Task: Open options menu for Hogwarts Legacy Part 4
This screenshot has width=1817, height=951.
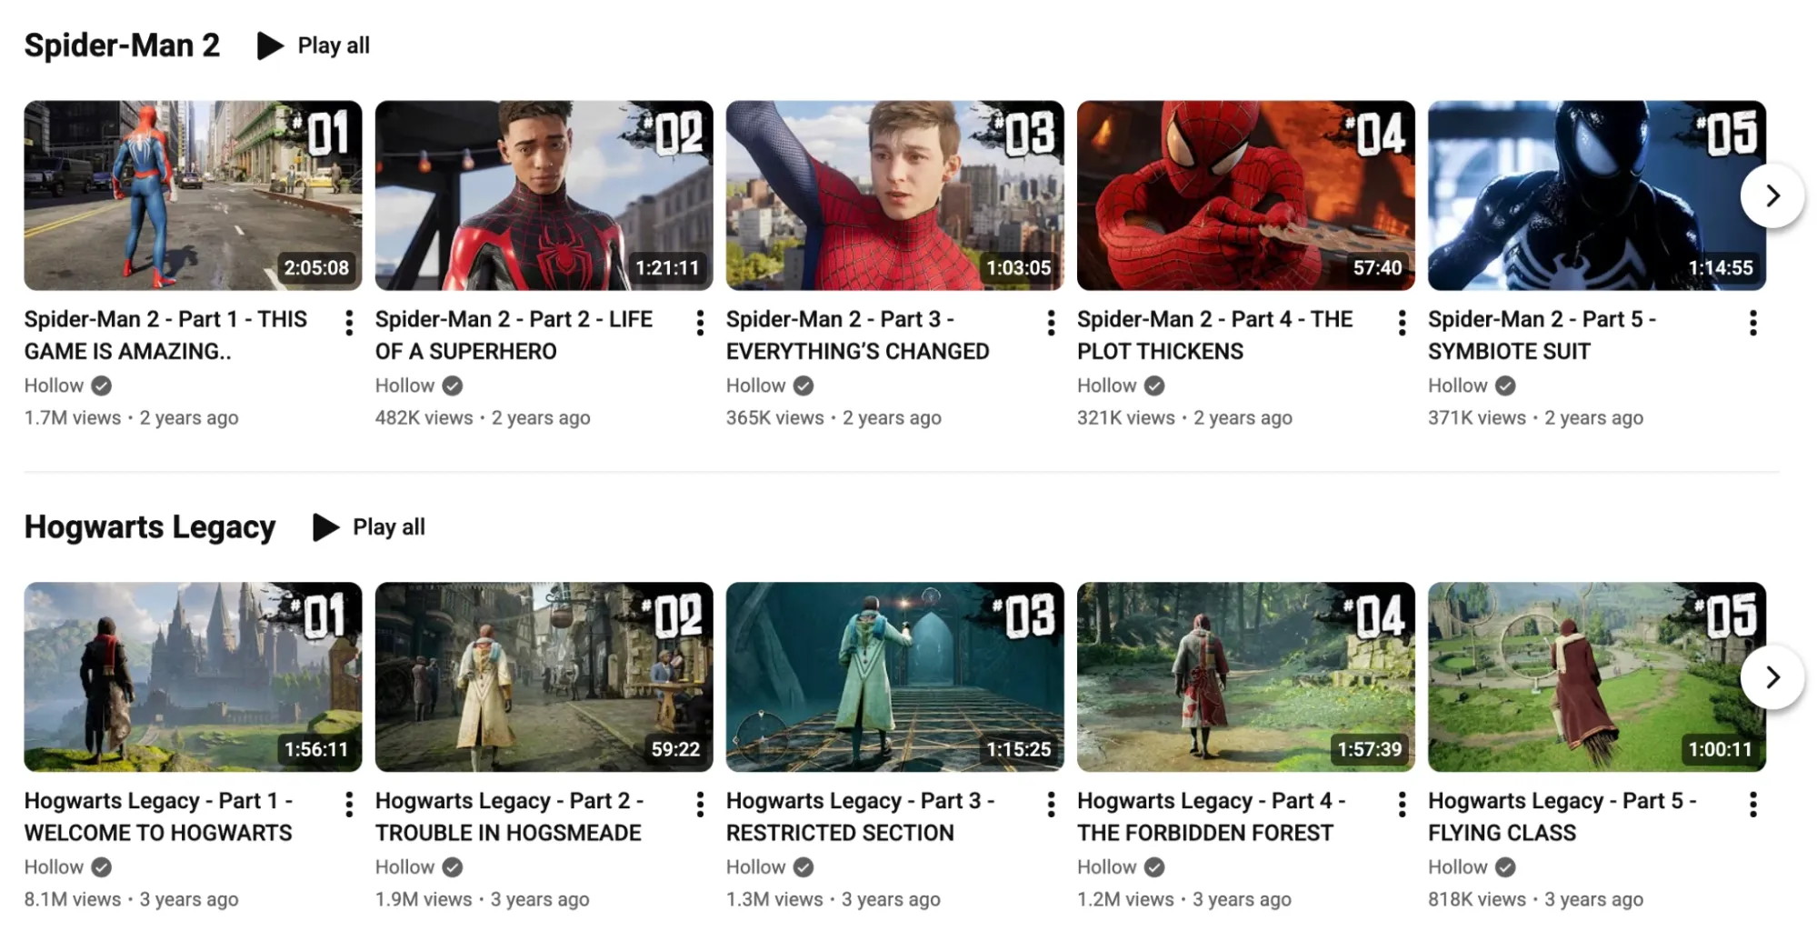Action: tap(1402, 805)
